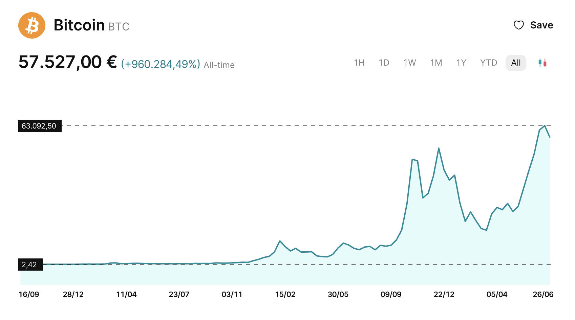The width and height of the screenshot is (575, 320).
Task: Click the 16/09 date axis label
Action: pyautogui.click(x=29, y=294)
